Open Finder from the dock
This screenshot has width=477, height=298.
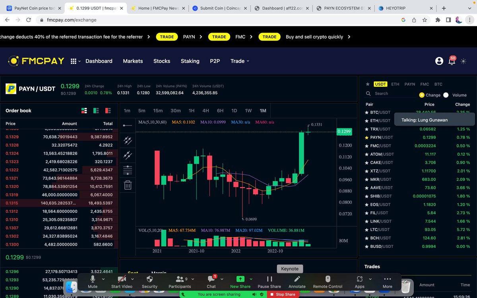coord(72,287)
